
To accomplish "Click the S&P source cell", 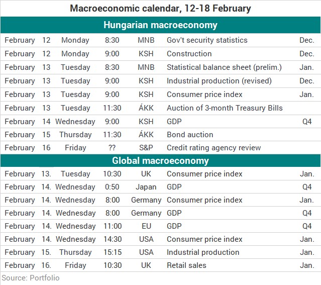I will [146, 148].
